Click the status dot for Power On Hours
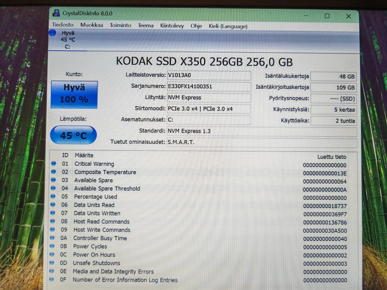 point(52,254)
